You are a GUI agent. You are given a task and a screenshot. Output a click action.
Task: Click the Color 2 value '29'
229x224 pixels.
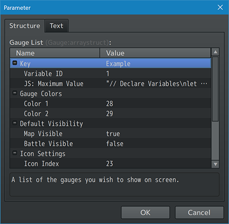[109, 113]
